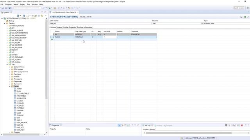Screen dimensions: 250x140
Task: Switch to the Indexes tab
Action: pyautogui.click(x=60, y=27)
